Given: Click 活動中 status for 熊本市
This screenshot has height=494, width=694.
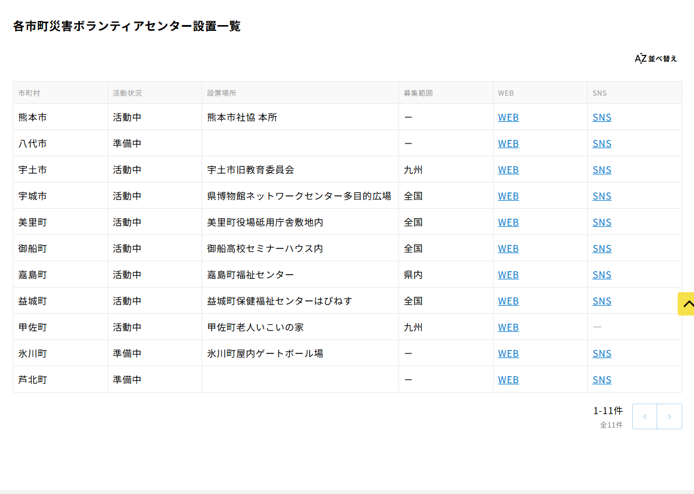Looking at the screenshot, I should pos(154,117).
